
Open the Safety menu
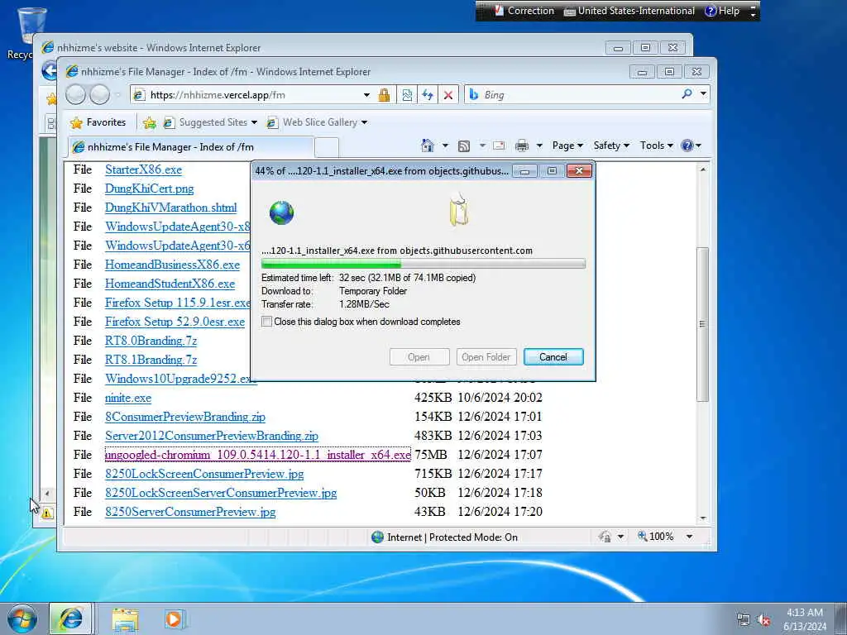611,146
